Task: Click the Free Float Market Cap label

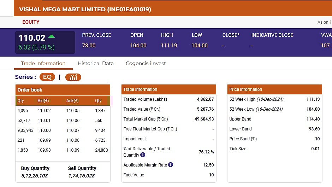Action: coord(150,129)
